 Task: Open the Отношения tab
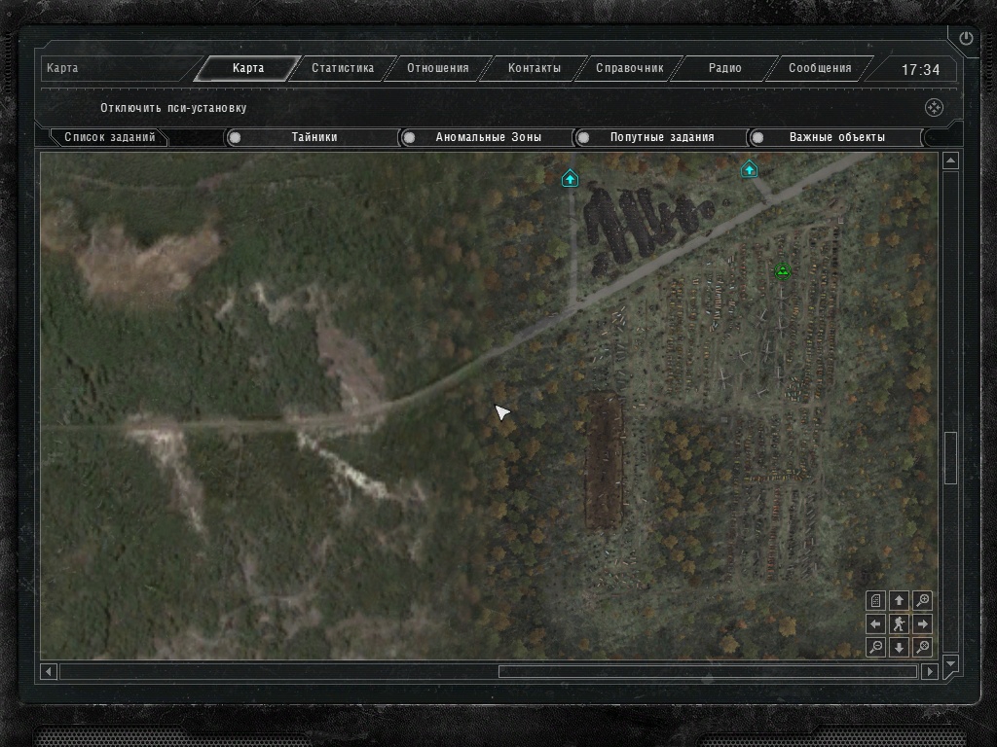click(x=438, y=68)
